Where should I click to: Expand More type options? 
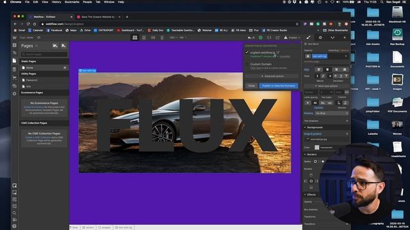coord(326,86)
